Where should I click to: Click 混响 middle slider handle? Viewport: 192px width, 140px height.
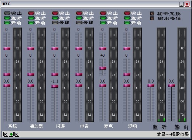coord(127,74)
